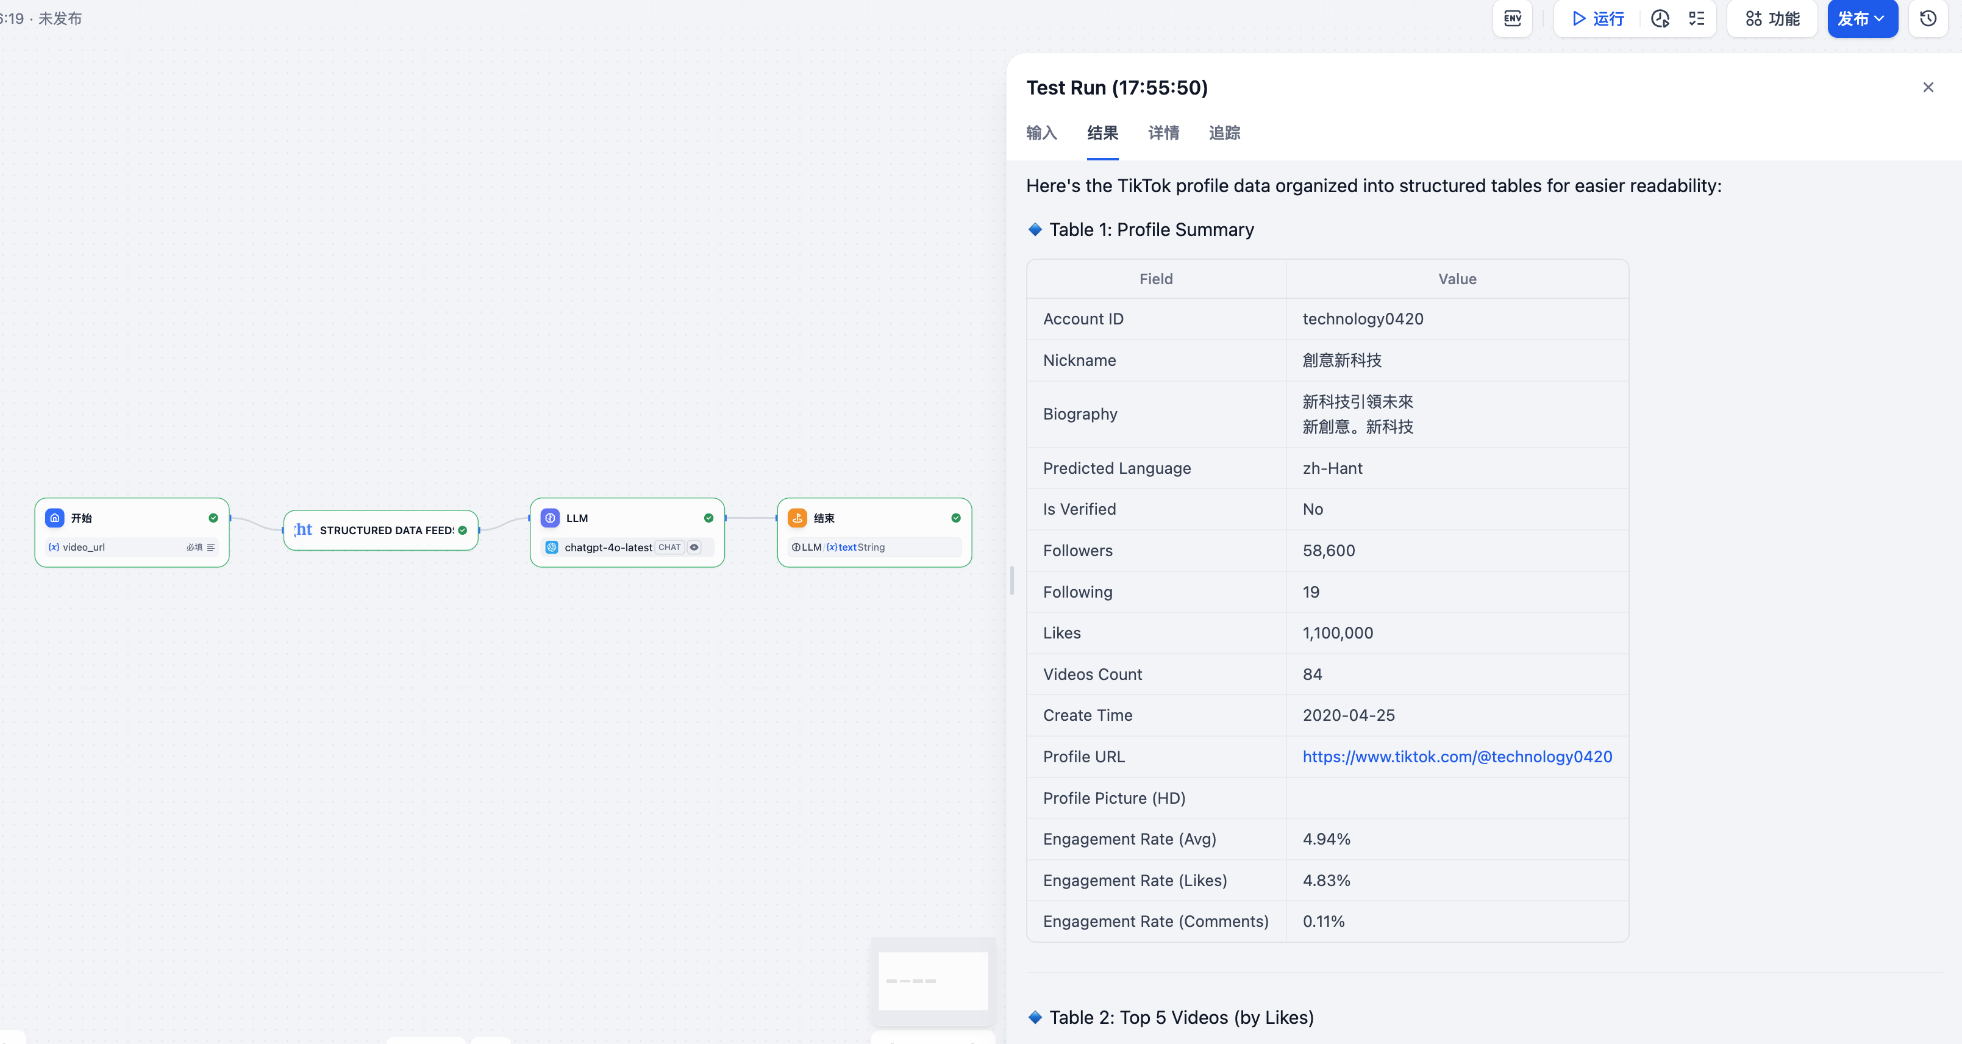Screen dimensions: 1962x1044
Task: Click the Engagement Rate (Avg) value 4.94%
Action: [x=1326, y=839]
